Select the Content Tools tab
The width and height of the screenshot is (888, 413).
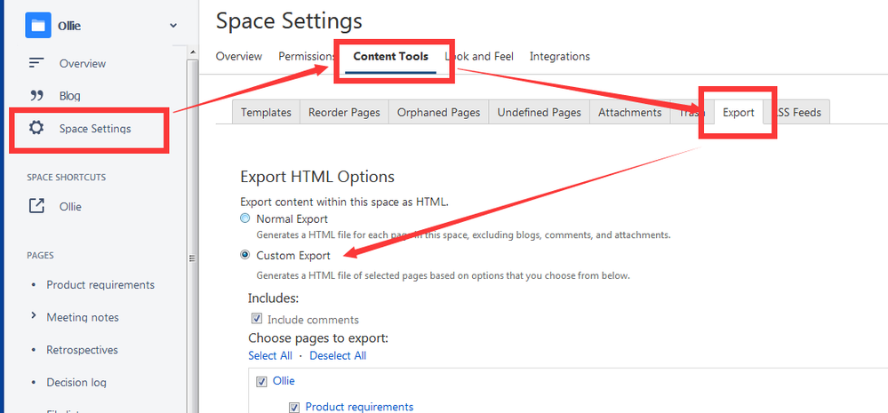tap(391, 57)
